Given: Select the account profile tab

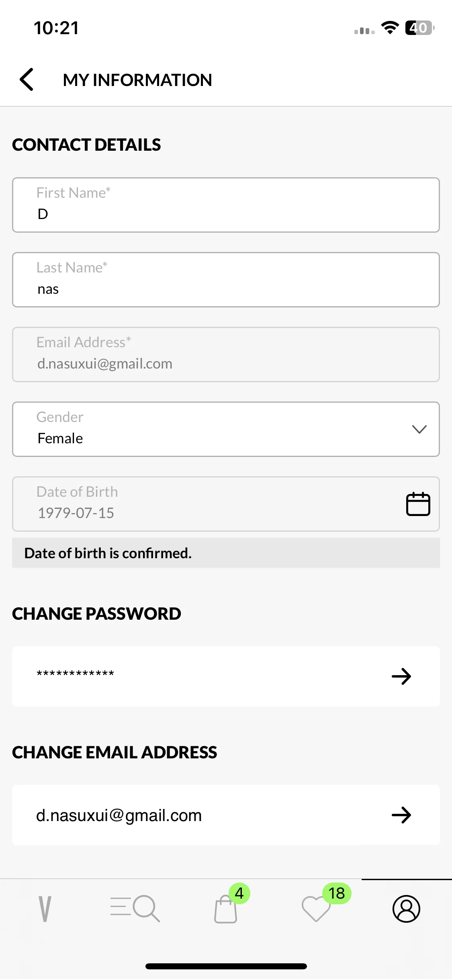Looking at the screenshot, I should pyautogui.click(x=406, y=909).
